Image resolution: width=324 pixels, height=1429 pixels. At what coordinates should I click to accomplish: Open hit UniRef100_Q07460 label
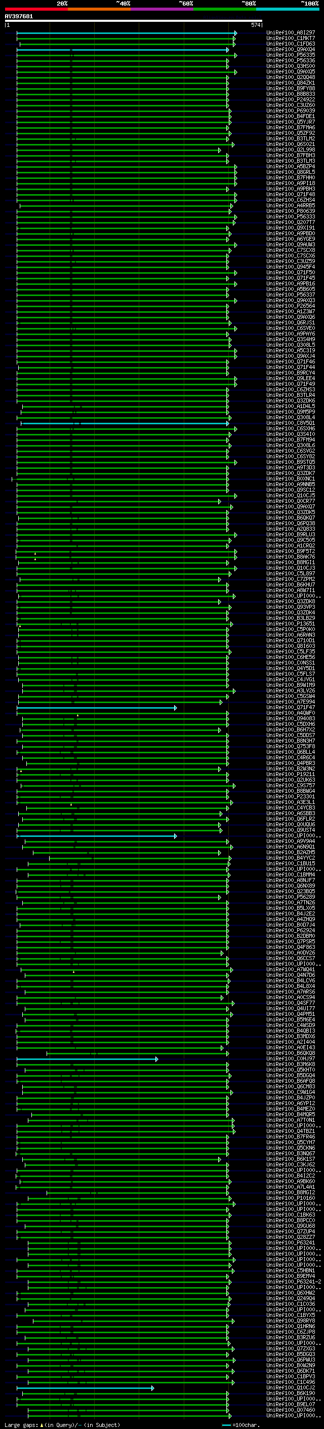[x=291, y=1410]
